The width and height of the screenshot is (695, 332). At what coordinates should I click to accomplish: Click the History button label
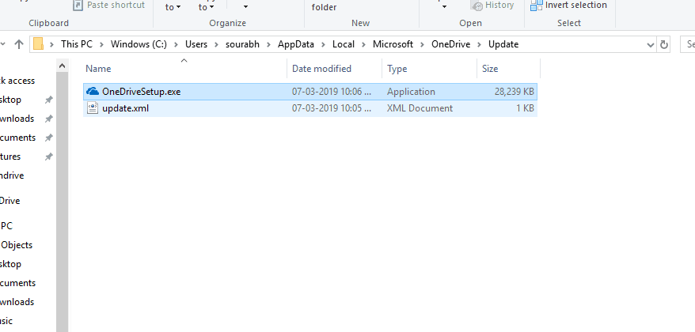coord(499,5)
